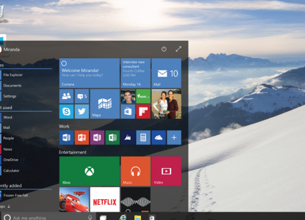Open Documents from Start list

click(x=12, y=85)
